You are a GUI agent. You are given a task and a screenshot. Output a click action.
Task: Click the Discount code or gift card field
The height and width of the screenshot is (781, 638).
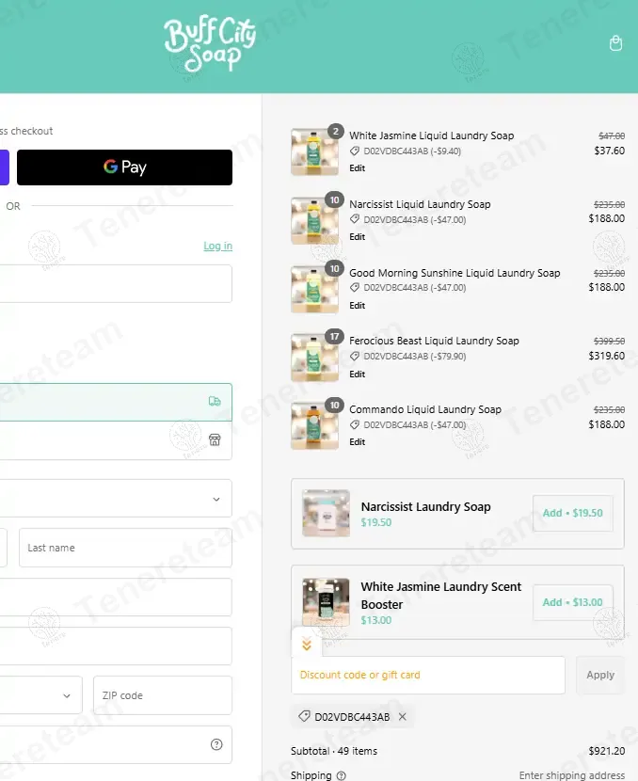[428, 675]
